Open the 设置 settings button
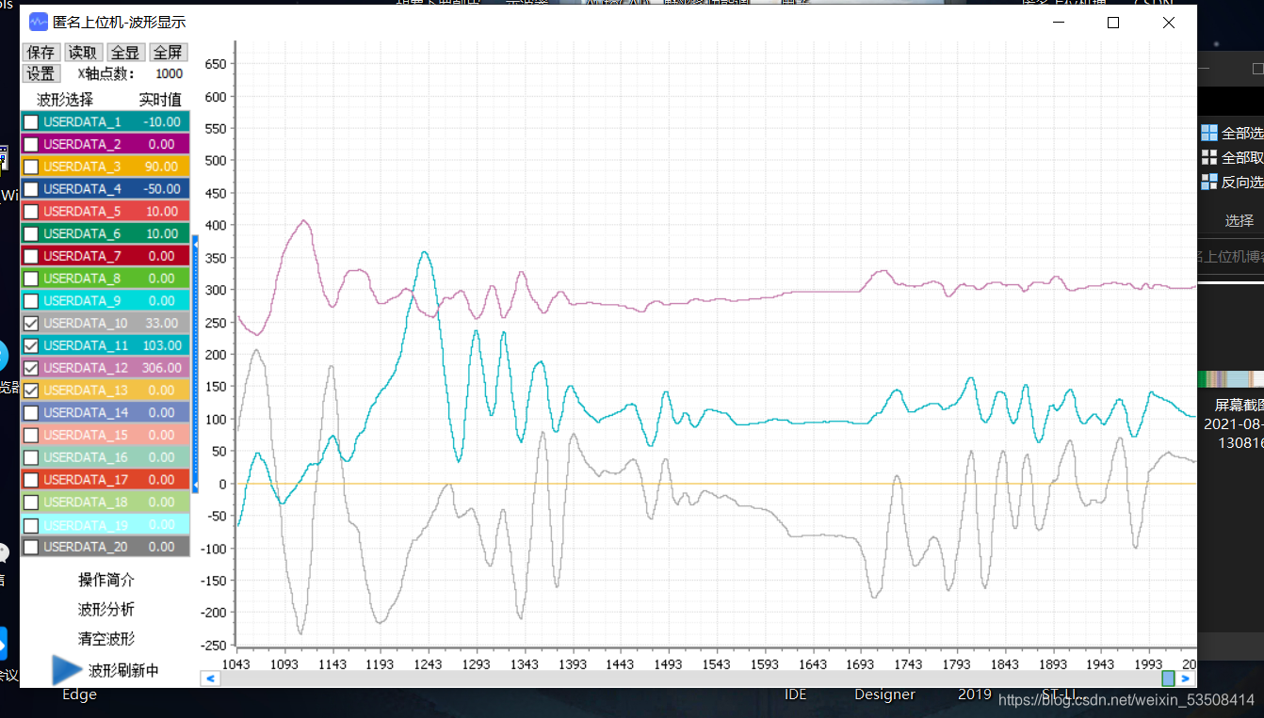This screenshot has height=718, width=1264. [x=41, y=73]
